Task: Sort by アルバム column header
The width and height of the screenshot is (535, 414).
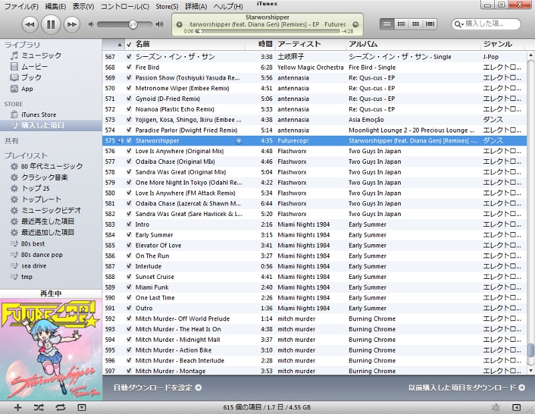Action: click(413, 44)
